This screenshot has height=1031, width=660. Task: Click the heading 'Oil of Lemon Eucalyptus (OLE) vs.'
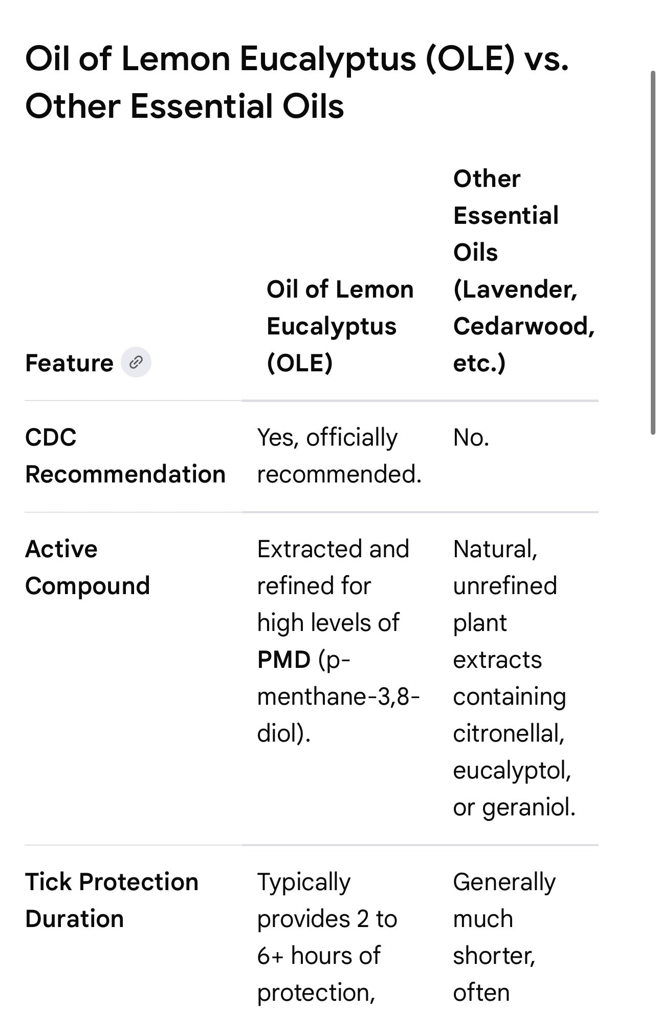297,59
